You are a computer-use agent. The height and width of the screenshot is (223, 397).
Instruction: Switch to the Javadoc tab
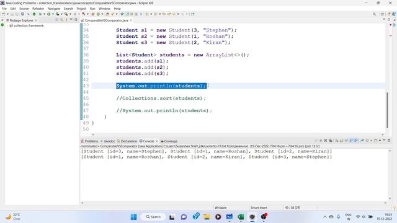[107, 141]
